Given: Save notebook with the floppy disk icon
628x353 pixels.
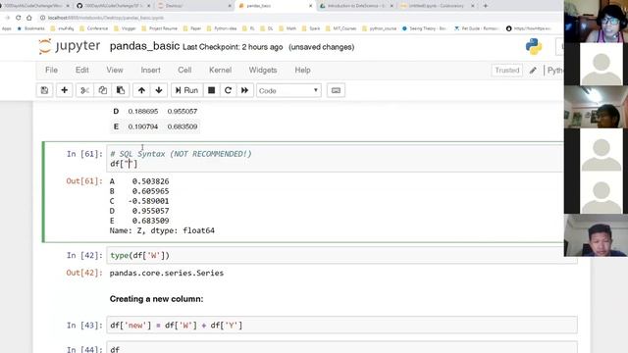Looking at the screenshot, I should coord(44,90).
